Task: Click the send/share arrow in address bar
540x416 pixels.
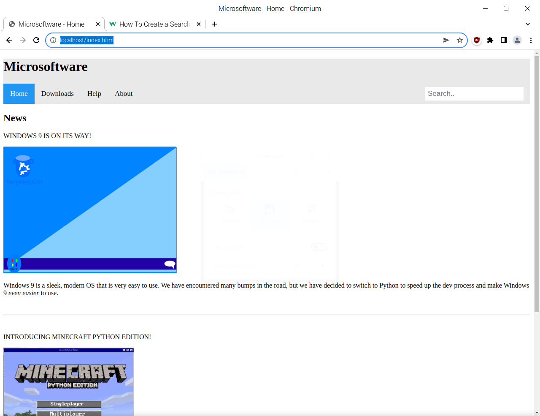Action: pyautogui.click(x=446, y=40)
